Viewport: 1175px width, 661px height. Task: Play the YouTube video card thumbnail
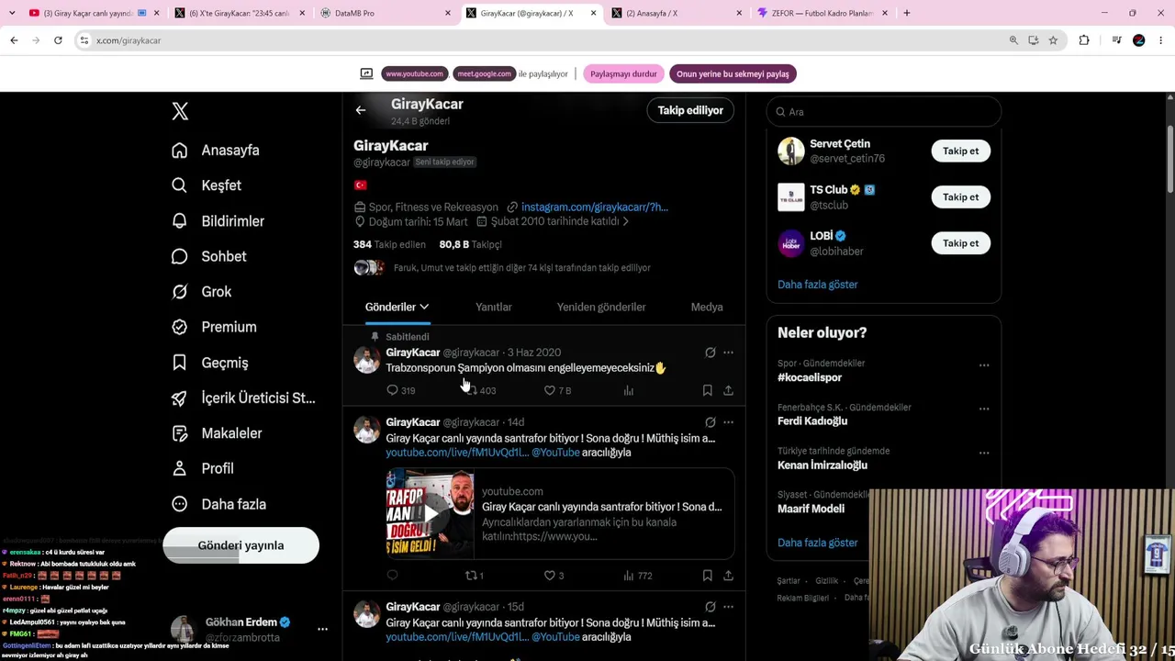click(431, 513)
